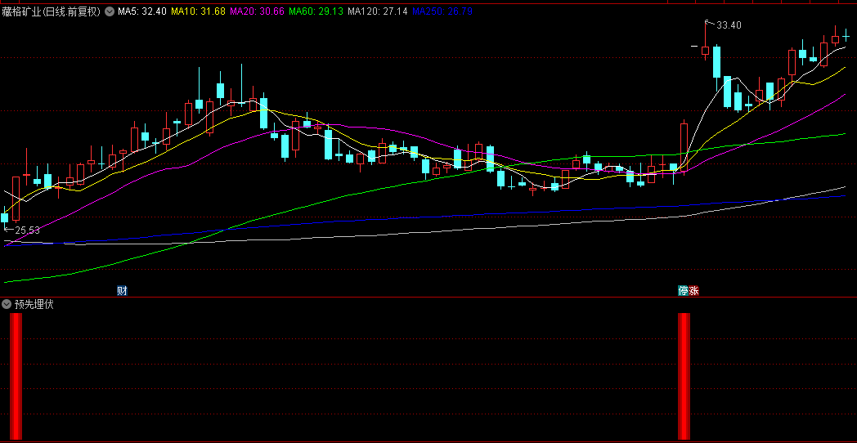This screenshot has height=443, width=857.
Task: Select the MA5: 32.40 label
Action: (x=142, y=11)
